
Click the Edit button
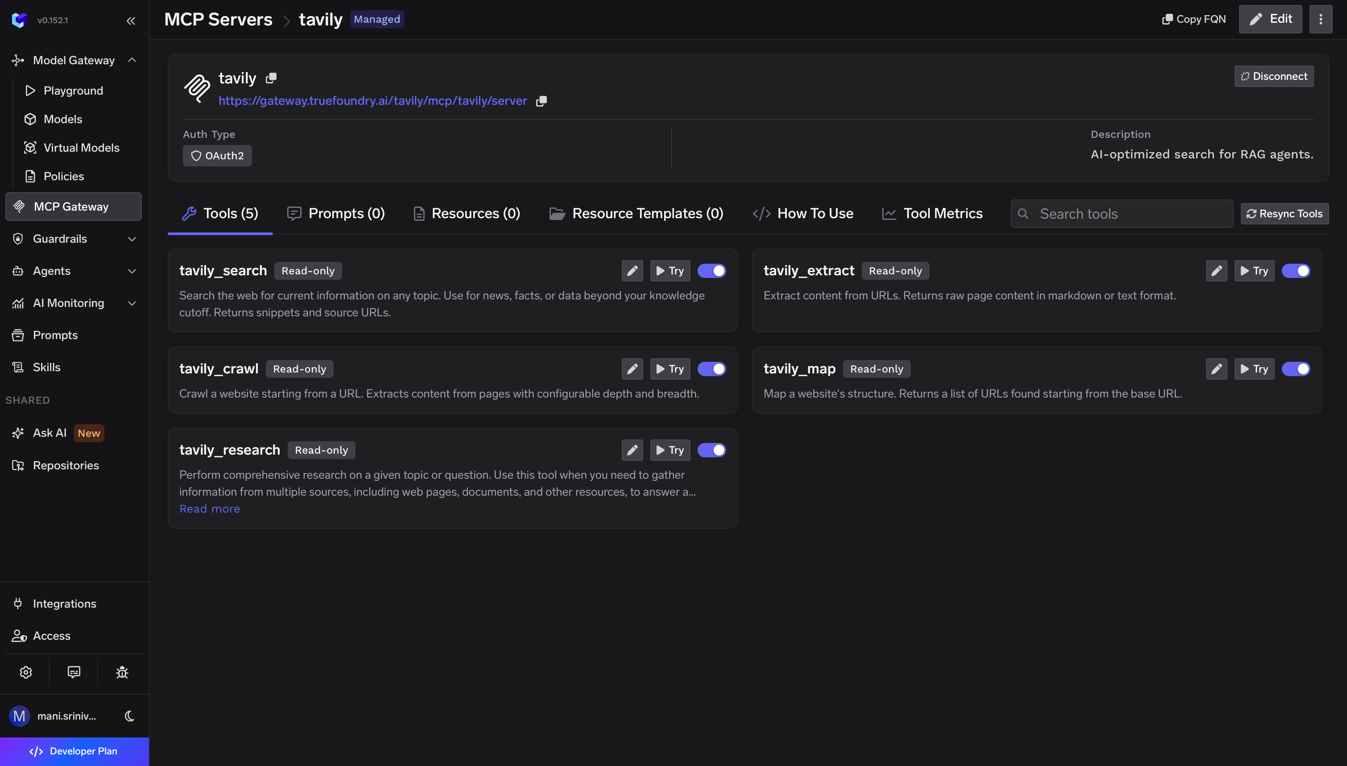point(1270,20)
